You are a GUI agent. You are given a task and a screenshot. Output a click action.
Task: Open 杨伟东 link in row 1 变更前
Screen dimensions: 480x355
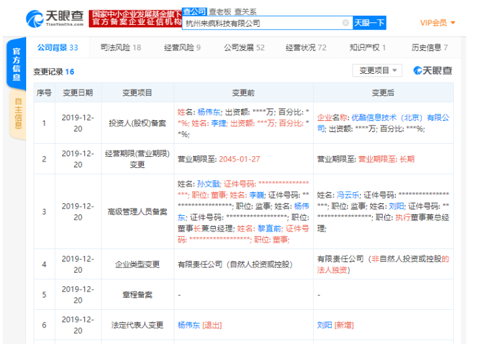(209, 112)
